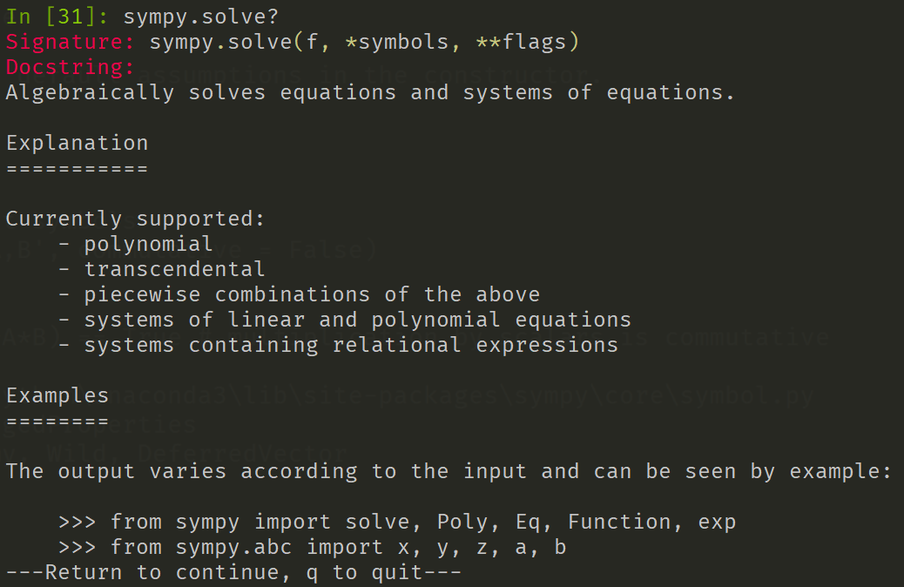Click the 'Algebraically solves equations' description line
Image resolution: width=904 pixels, height=587 pixels.
[x=370, y=92]
